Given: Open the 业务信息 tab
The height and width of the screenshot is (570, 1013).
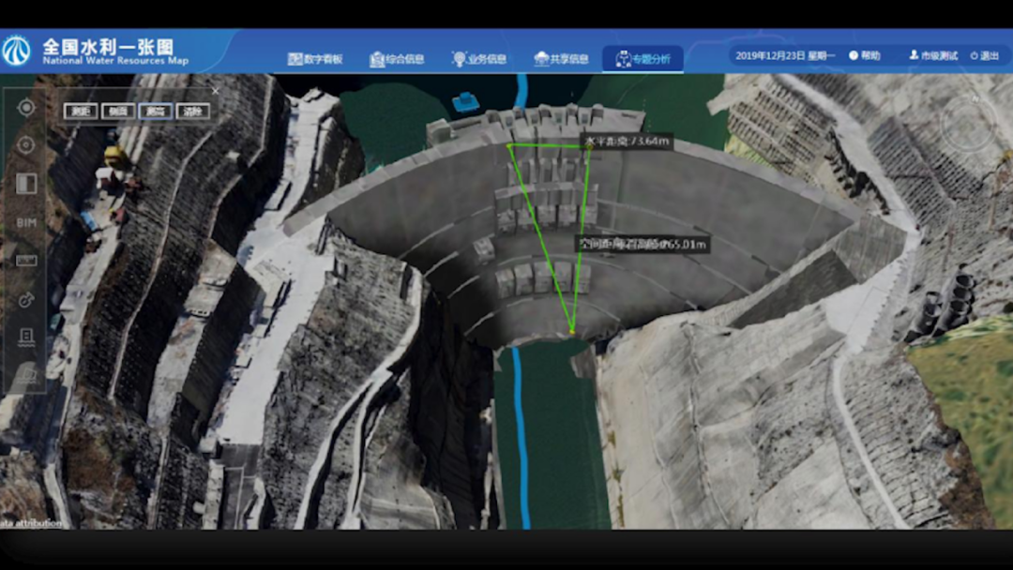Looking at the screenshot, I should click(479, 58).
